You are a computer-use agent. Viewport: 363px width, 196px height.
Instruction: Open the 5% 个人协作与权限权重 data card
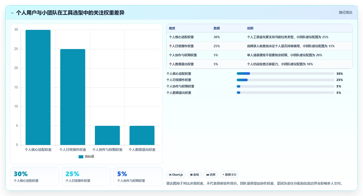tap(138, 176)
